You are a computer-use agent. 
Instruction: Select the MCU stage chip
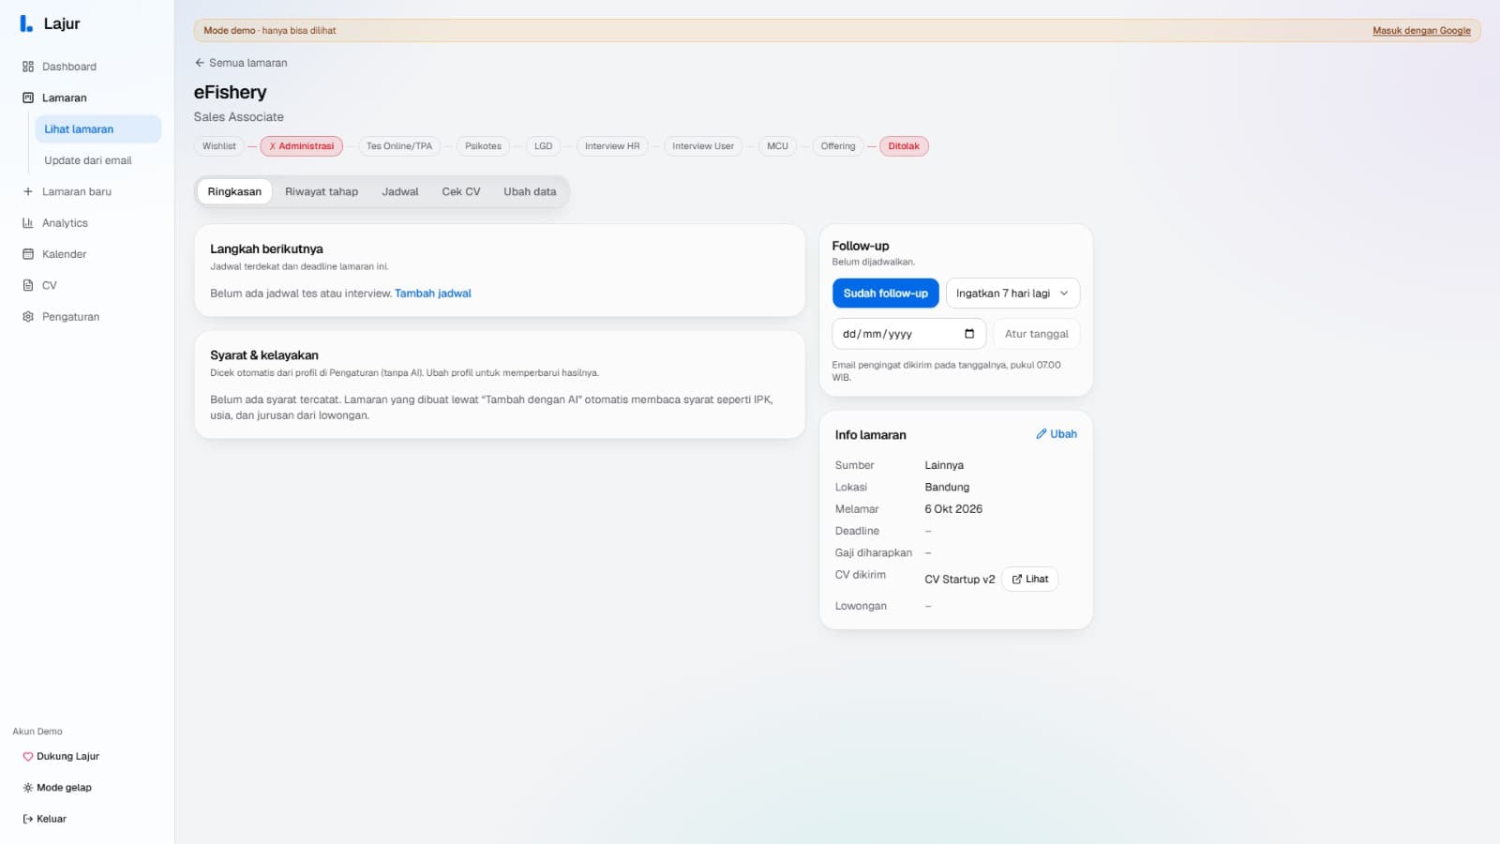[x=777, y=146]
